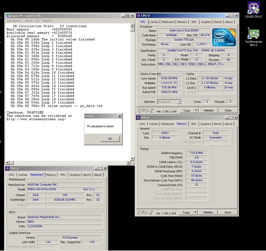Switch to SPD tab in the CPU-Z Mainboard window
The width and height of the screenshot is (266, 251).
(63, 175)
